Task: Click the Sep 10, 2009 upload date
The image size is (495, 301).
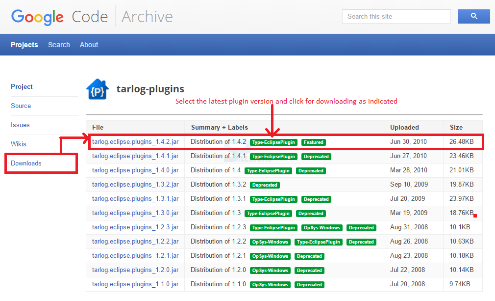Action: click(x=409, y=184)
